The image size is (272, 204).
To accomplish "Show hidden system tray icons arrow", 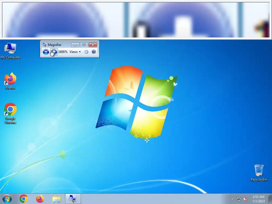I will (232, 199).
